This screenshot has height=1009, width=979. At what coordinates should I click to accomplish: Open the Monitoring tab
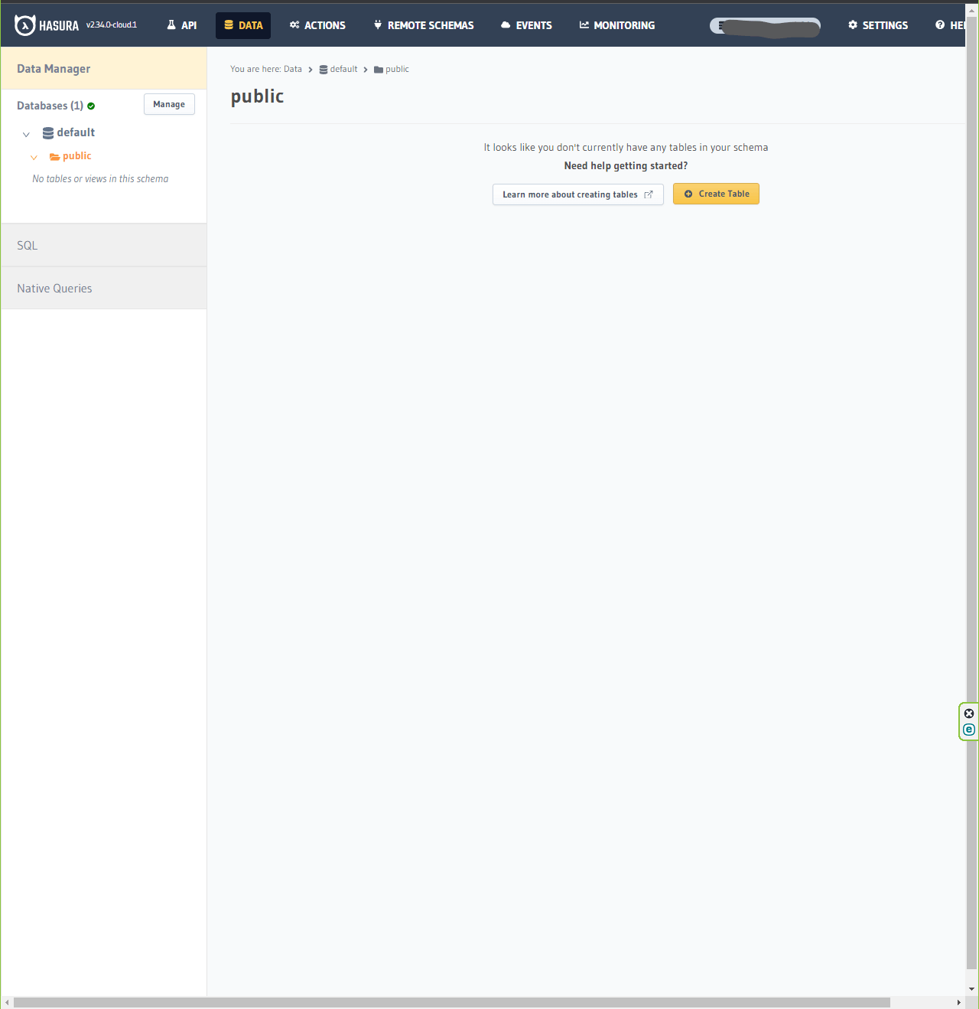[x=617, y=25]
